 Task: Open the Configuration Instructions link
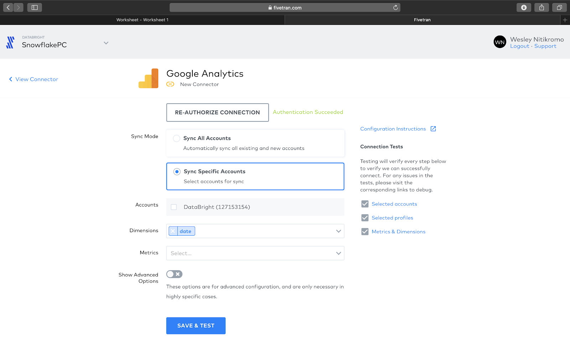coord(393,129)
